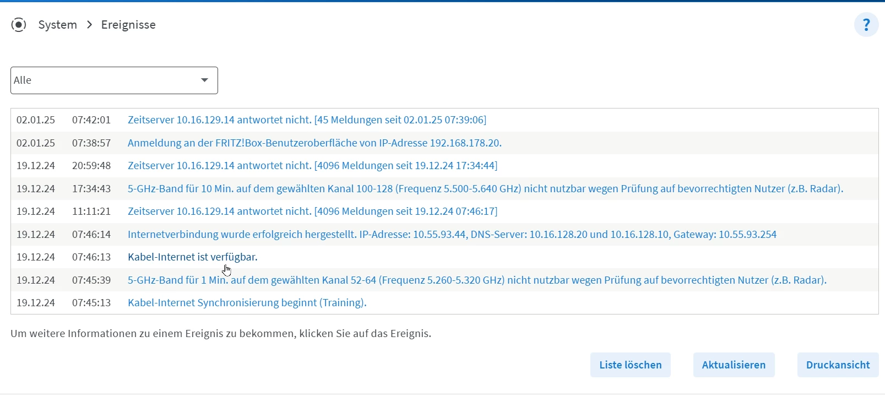
Task: Open Internetverbindung erfolgreich hergestellt event
Action: (x=452, y=235)
